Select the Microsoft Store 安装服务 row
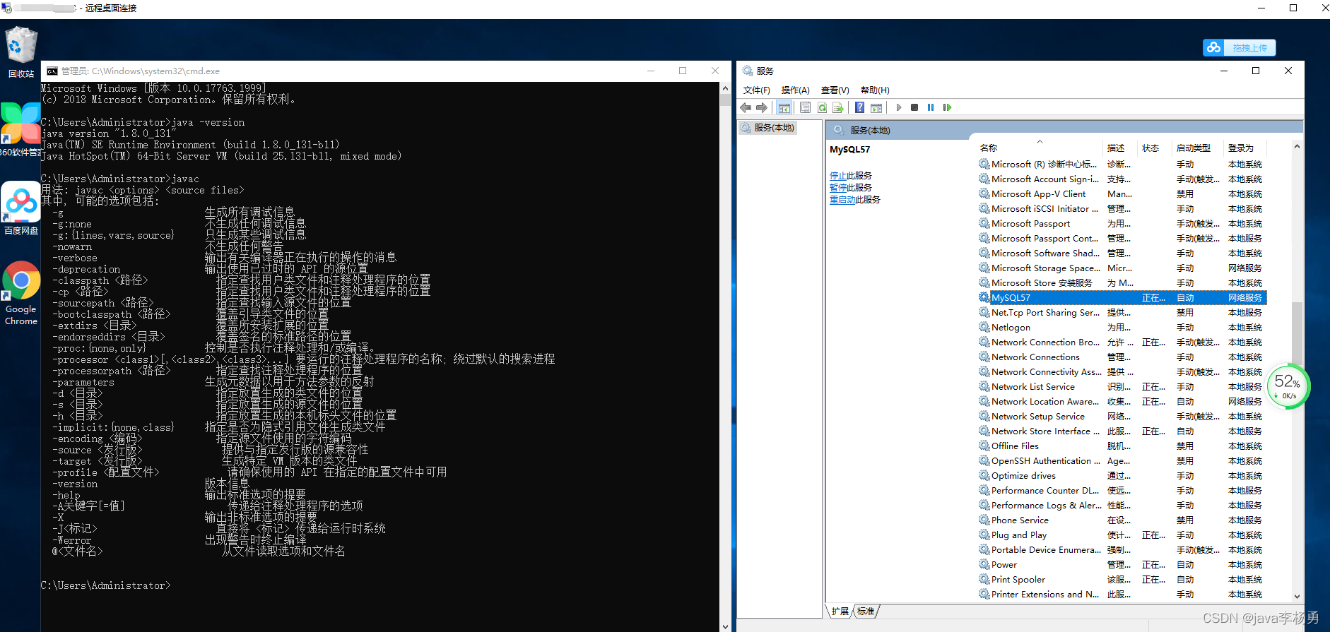 [1122, 282]
